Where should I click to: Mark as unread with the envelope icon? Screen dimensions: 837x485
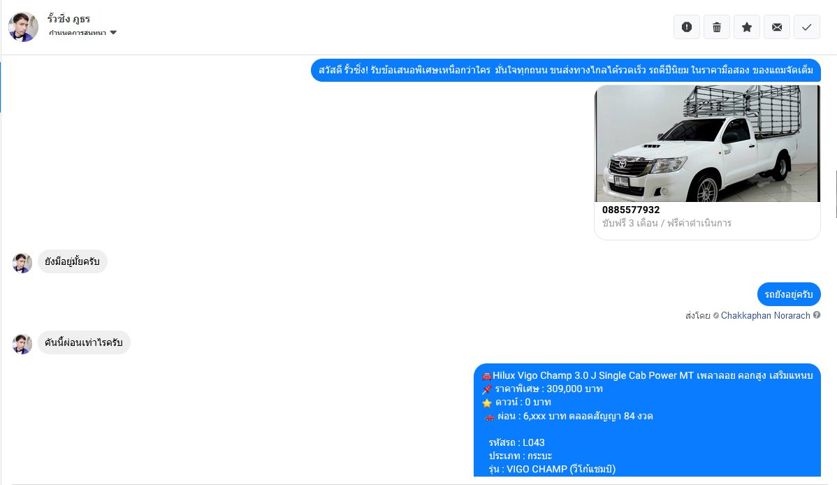pyautogui.click(x=777, y=27)
